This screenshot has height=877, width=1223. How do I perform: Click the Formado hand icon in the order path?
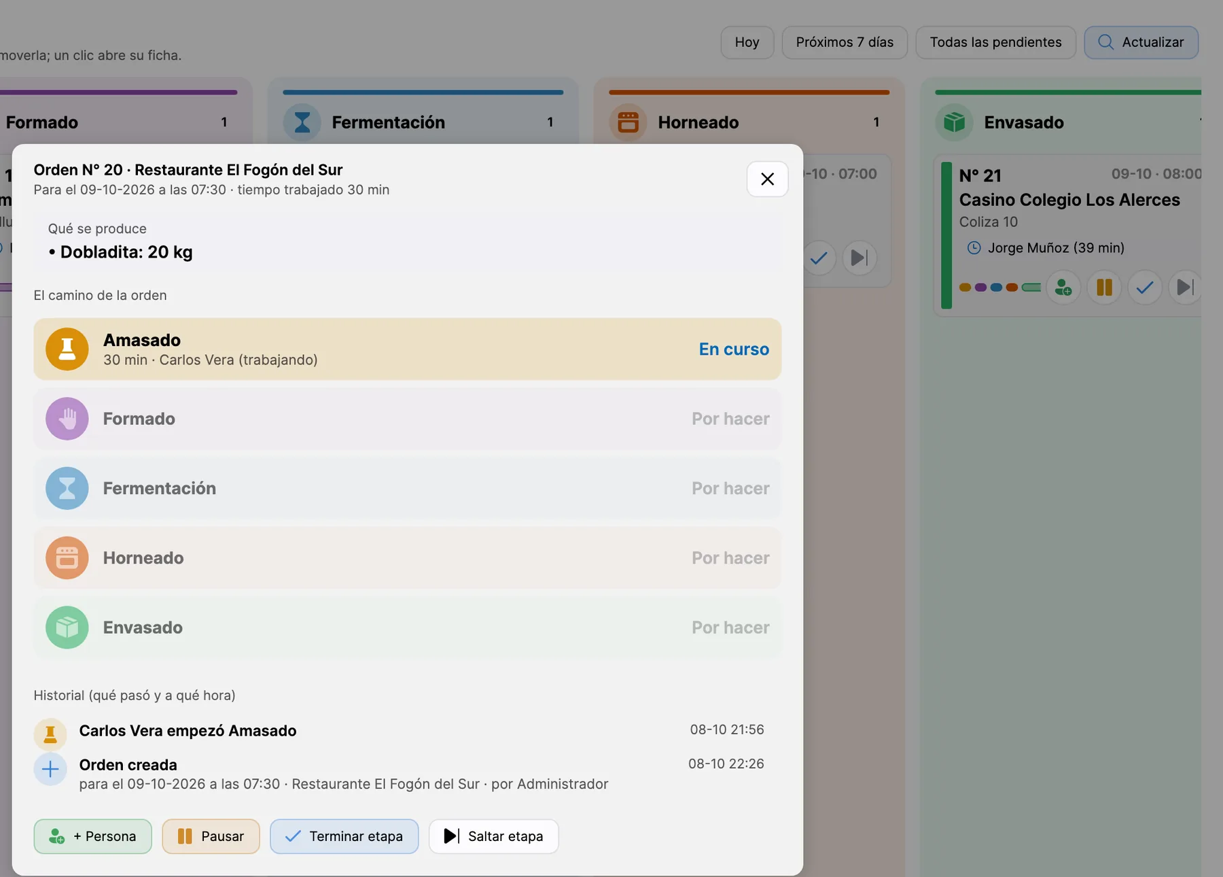tap(67, 419)
